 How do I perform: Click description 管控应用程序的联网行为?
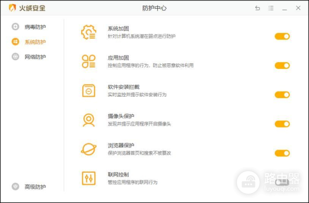pos(132,182)
